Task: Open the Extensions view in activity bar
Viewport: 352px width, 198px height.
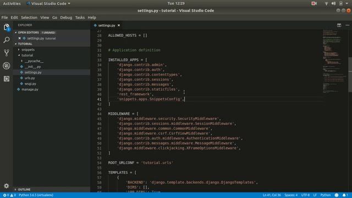Action: tap(7, 79)
